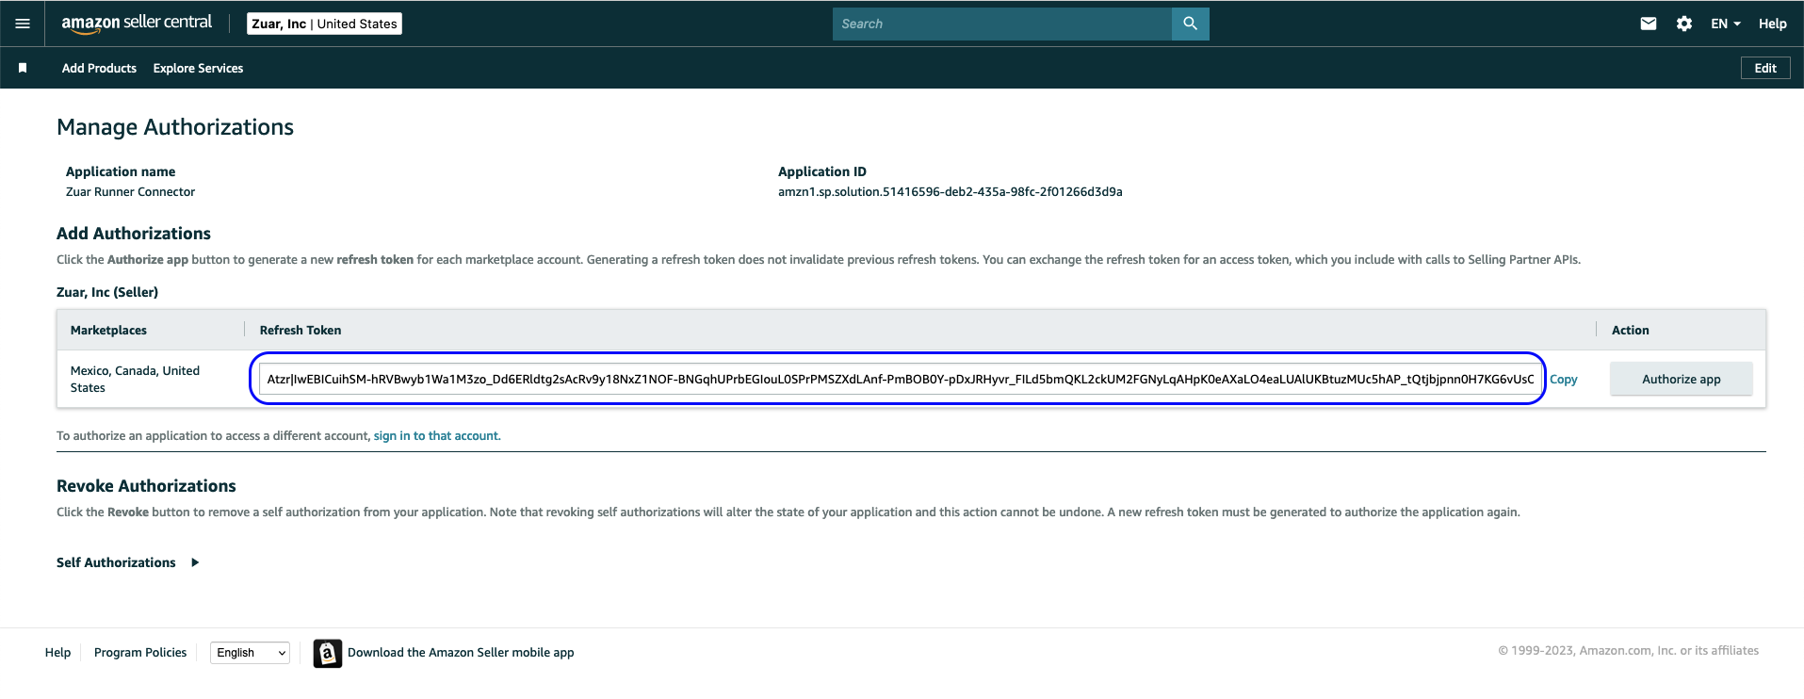
Task: Open the Zuar, Inc United States account switcher
Action: point(324,24)
